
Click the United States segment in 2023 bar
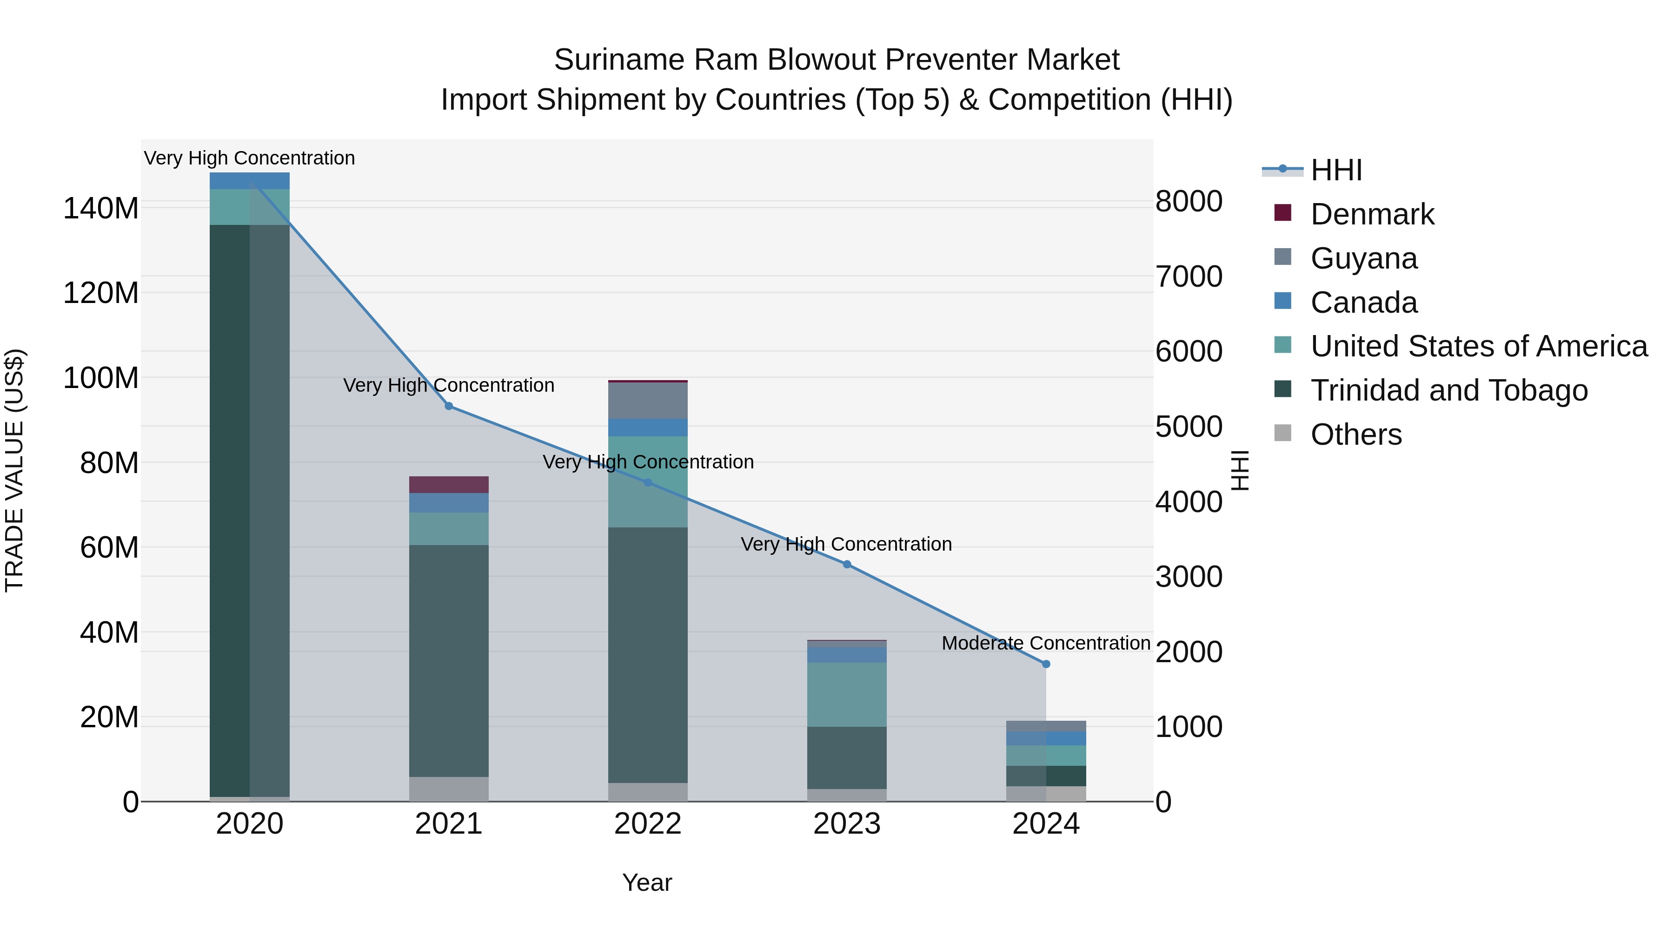847,695
